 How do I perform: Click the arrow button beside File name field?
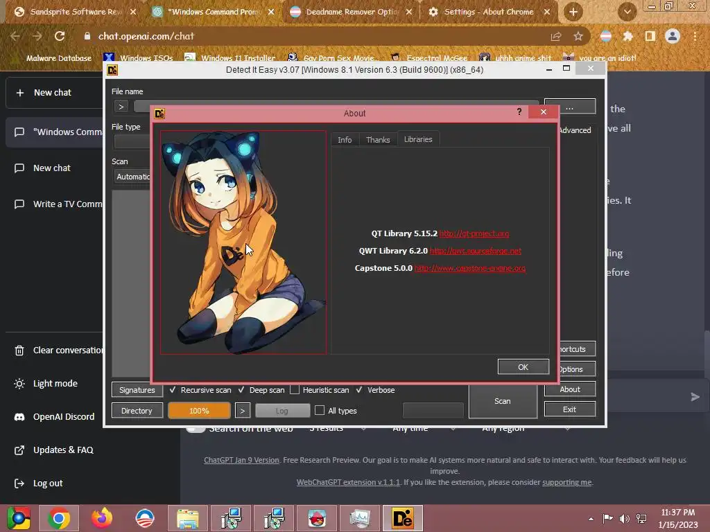[x=121, y=107]
